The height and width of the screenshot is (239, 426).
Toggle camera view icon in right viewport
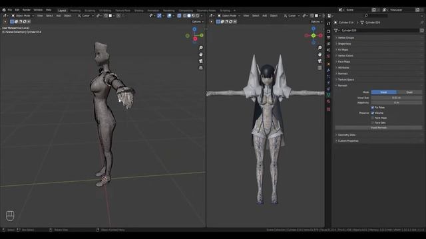pos(319,61)
